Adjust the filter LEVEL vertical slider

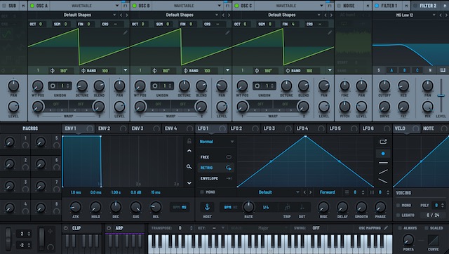(x=441, y=96)
